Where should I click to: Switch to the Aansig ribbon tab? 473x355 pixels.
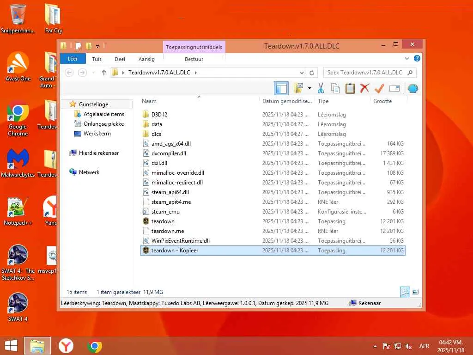146,59
